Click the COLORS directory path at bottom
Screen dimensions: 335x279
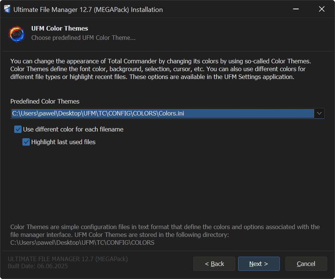tap(82, 242)
